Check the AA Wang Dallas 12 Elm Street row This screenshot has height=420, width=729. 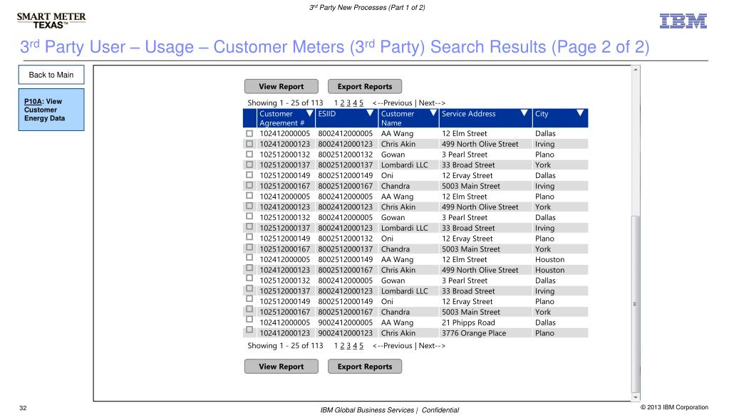coord(249,133)
